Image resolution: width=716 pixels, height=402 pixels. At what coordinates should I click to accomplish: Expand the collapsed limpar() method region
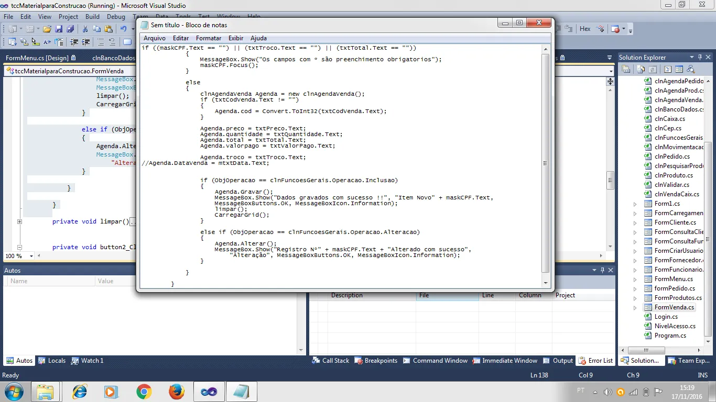tap(19, 221)
